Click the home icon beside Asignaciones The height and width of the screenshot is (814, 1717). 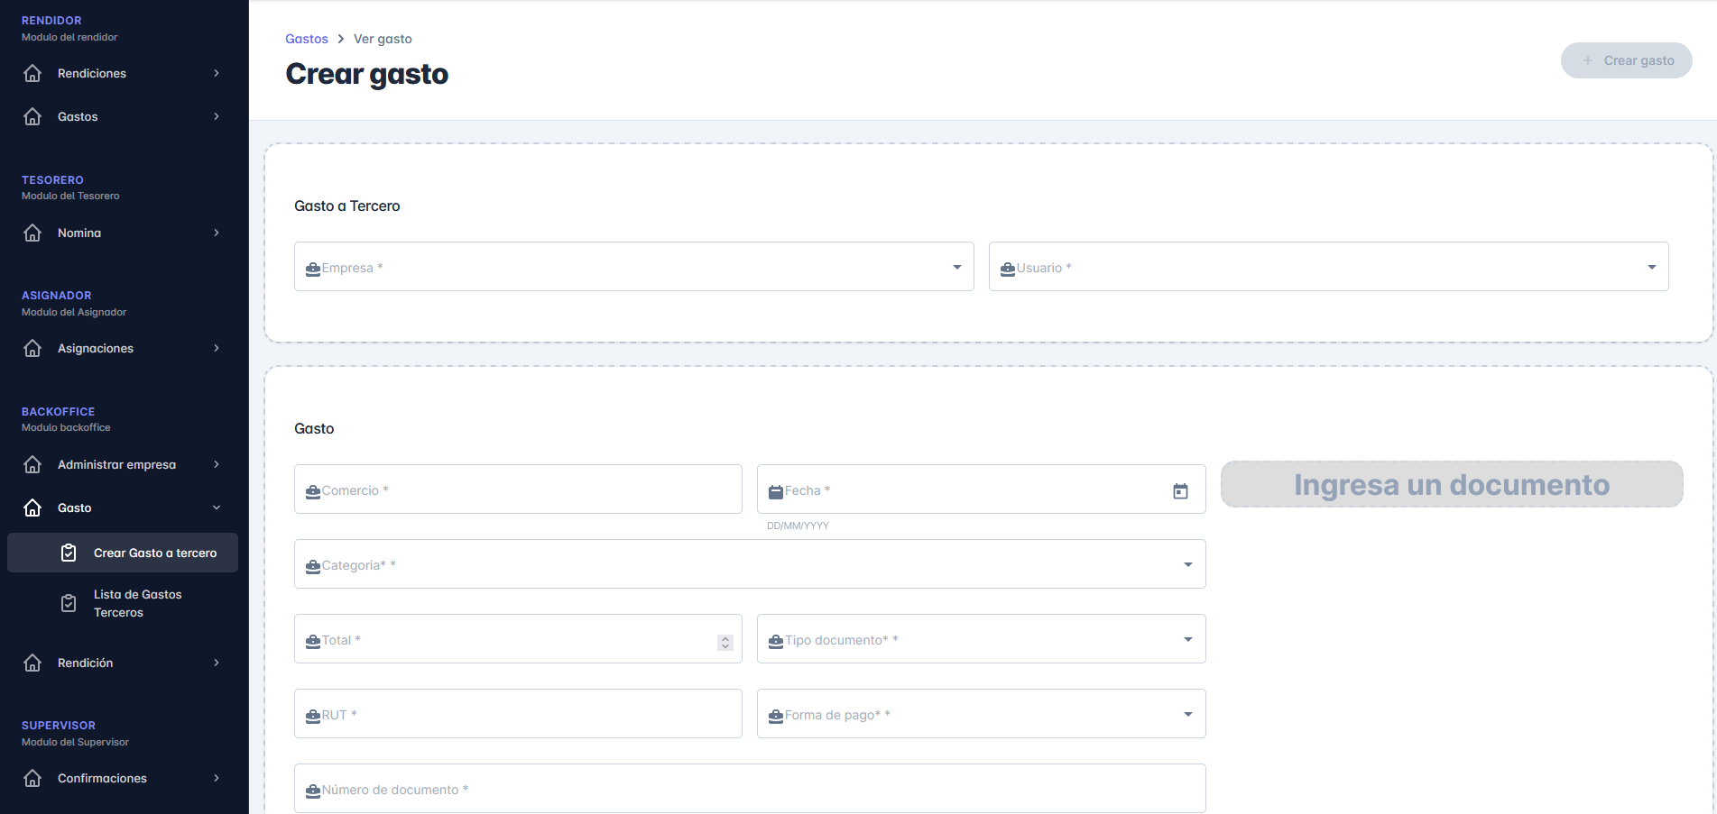click(32, 348)
